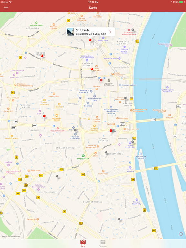The height and width of the screenshot is (248, 186).
Task: Tap the Novotel Koeln City icon
Action: click(137, 200)
